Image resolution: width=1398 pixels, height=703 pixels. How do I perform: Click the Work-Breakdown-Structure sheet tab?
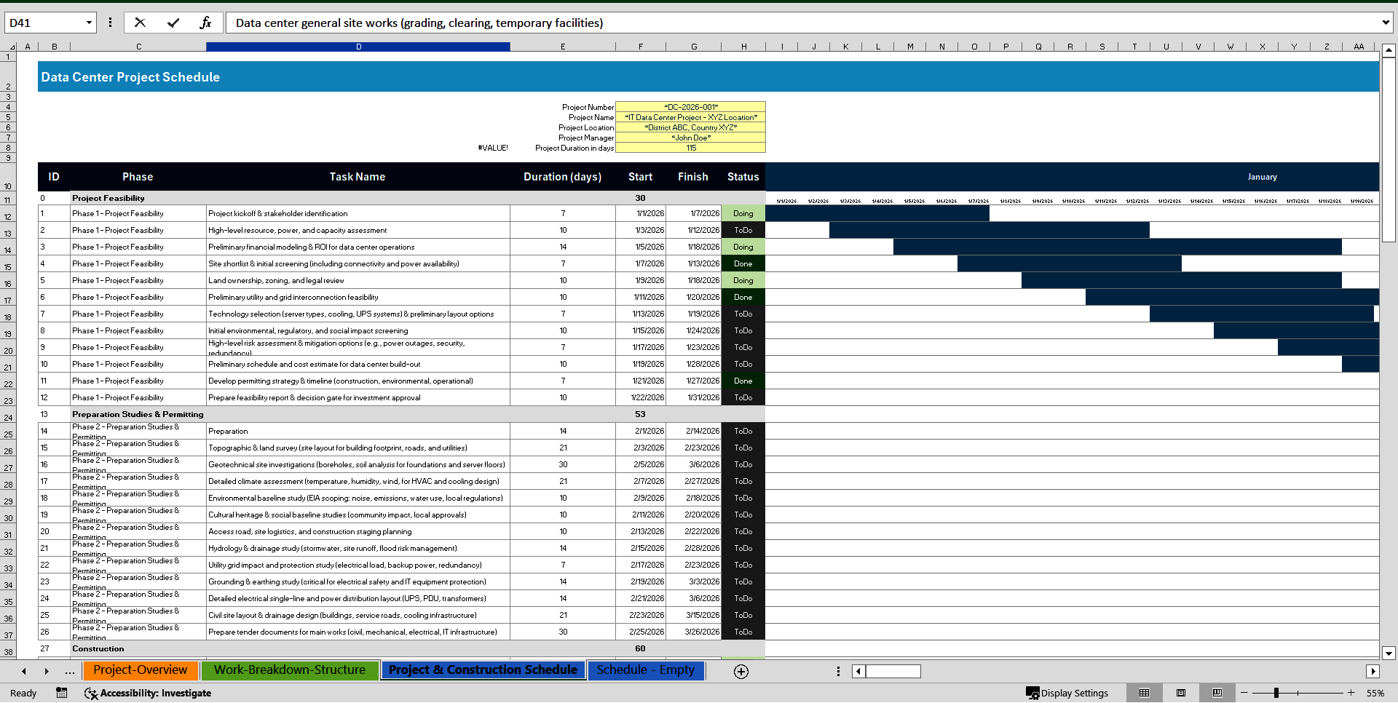point(290,670)
